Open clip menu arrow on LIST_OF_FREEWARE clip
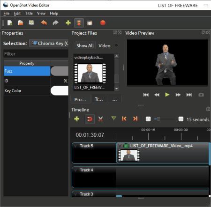211x207 pixels. (x=120, y=146)
